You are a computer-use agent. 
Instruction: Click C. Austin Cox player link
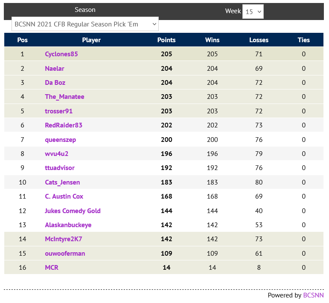64,196
